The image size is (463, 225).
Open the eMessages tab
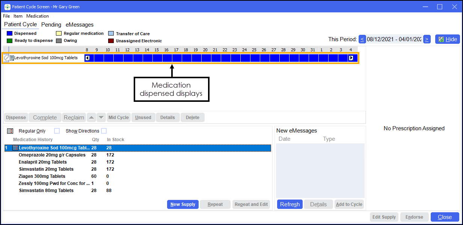(80, 25)
